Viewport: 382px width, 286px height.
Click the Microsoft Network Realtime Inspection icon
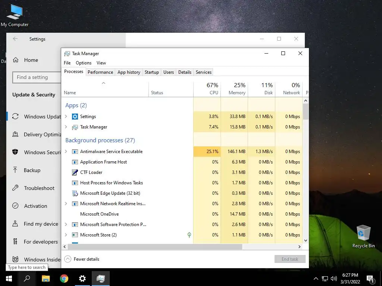(75, 204)
